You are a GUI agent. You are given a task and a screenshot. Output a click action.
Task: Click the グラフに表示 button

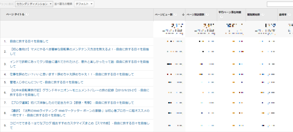coord(7,4)
